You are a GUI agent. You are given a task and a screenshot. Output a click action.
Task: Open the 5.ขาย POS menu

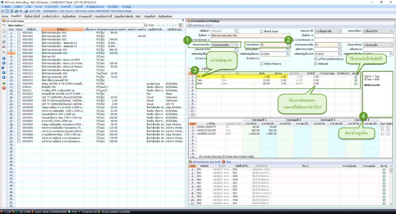click(51, 7)
